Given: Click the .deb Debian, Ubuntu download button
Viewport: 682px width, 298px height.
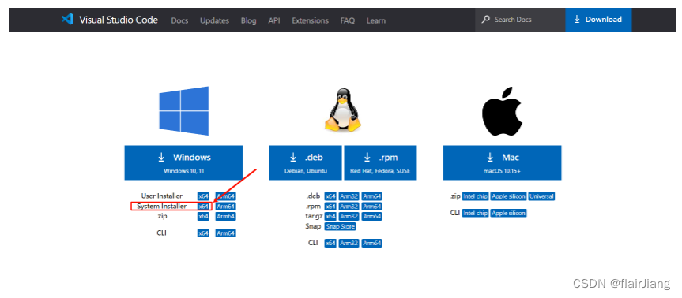Looking at the screenshot, I should pos(305,162).
